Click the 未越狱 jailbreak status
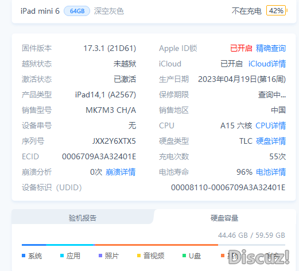Viewport: 299px width, 271px height. pyautogui.click(x=125, y=64)
